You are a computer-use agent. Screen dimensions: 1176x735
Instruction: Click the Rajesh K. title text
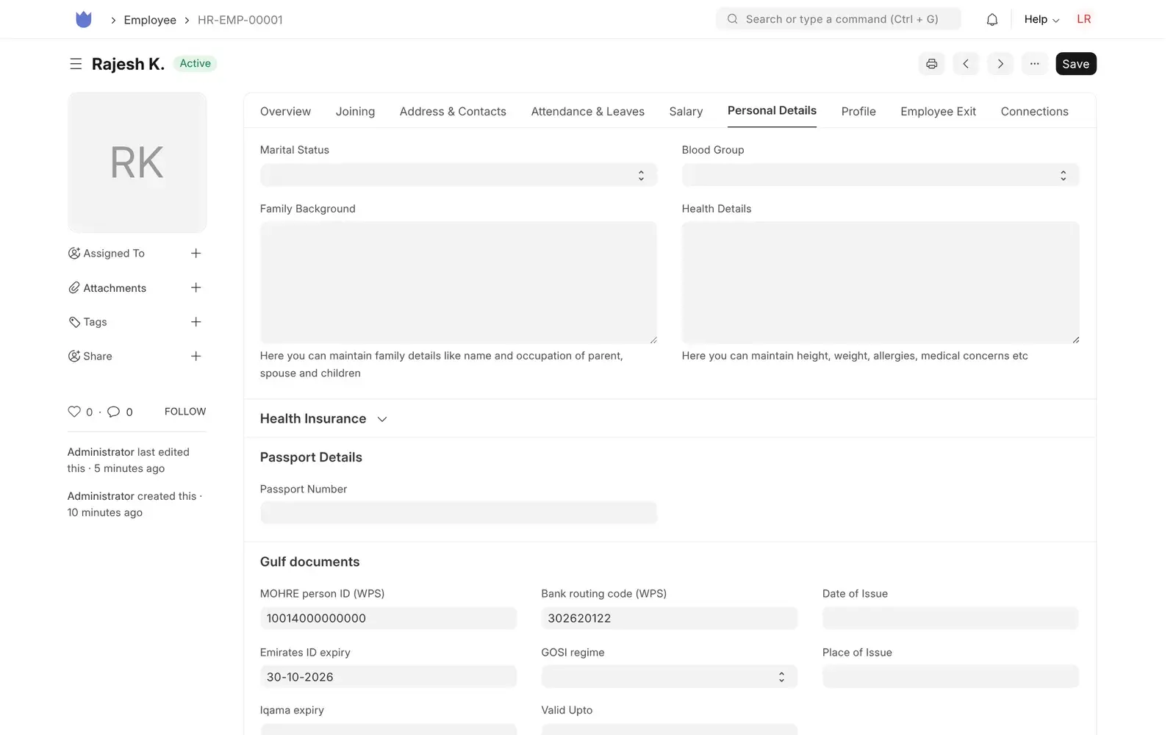pos(128,64)
